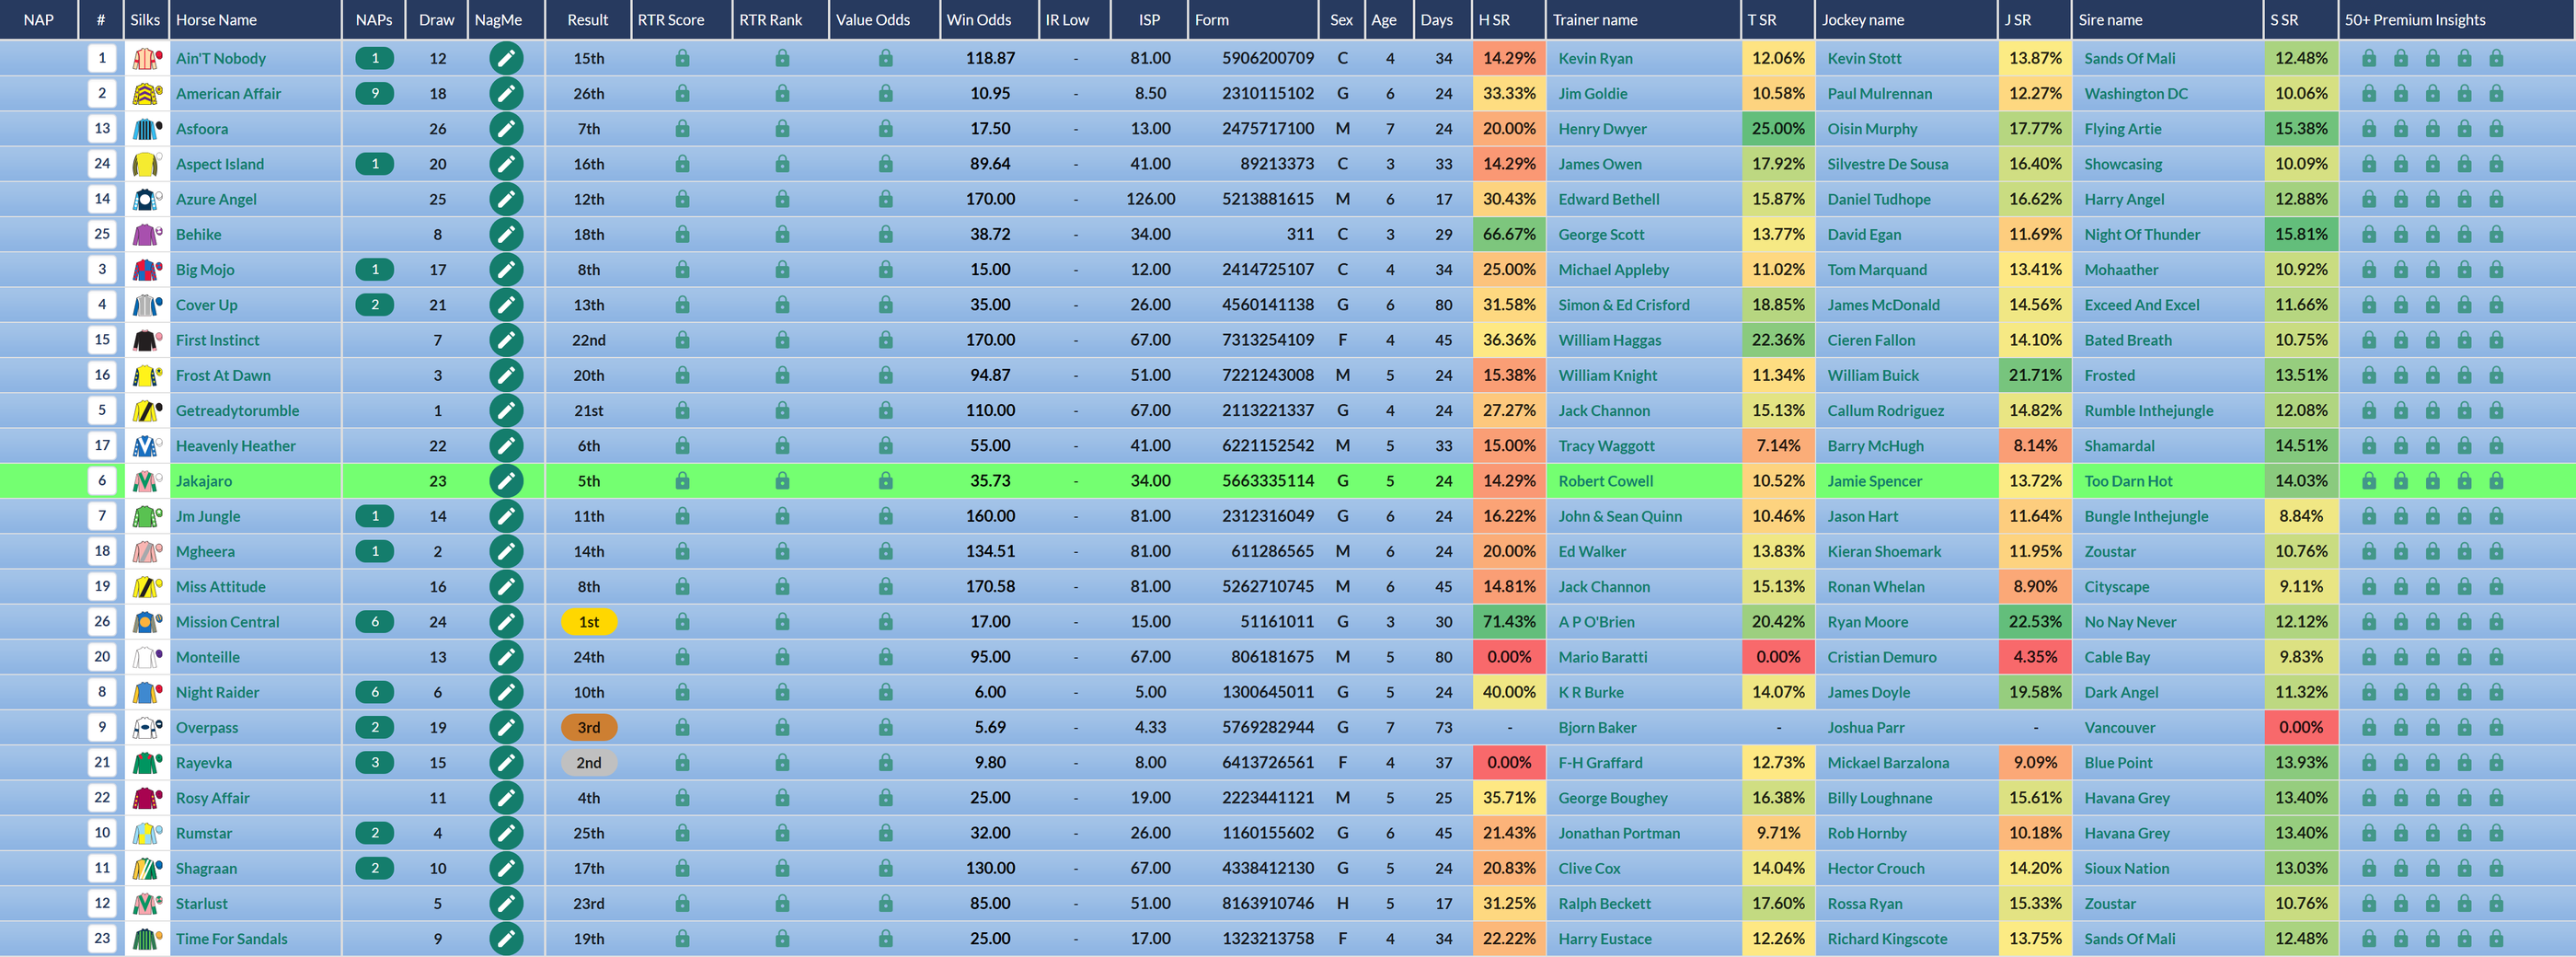Open sire link Night Of Thunder
The height and width of the screenshot is (957, 2576).
2142,235
